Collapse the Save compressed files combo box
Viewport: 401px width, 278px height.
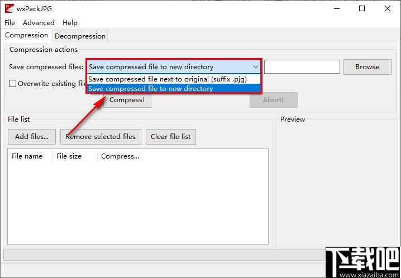[x=174, y=67]
